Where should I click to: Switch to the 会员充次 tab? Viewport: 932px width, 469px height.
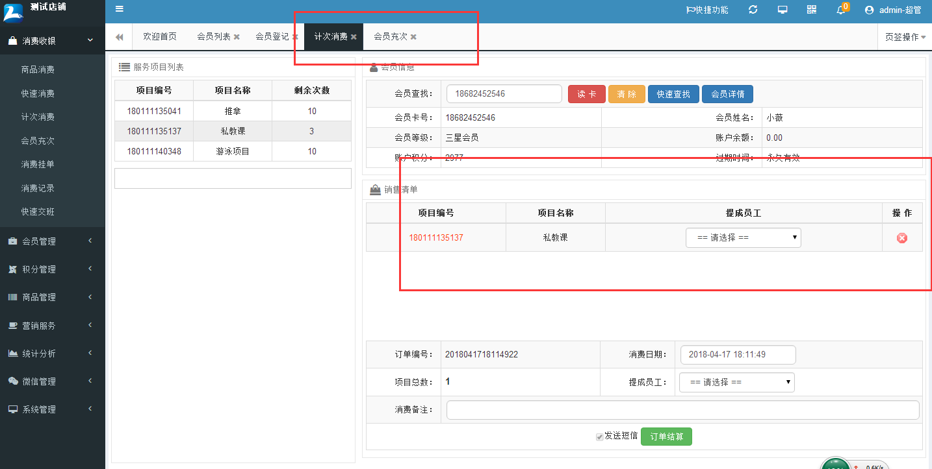389,36
